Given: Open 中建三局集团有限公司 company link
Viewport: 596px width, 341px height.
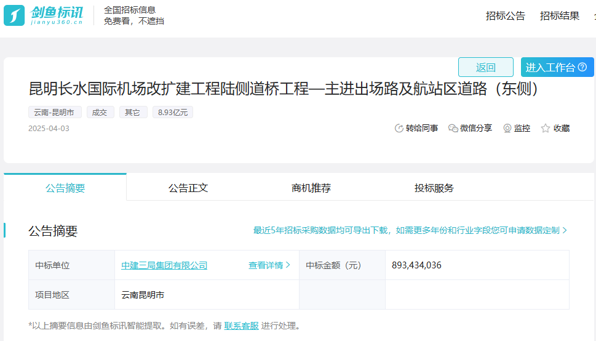Looking at the screenshot, I should (164, 265).
